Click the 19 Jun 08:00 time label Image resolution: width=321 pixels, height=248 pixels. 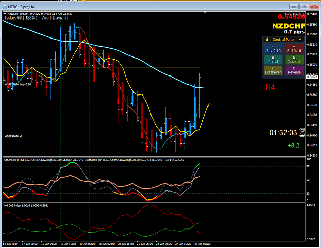[x=87, y=244]
